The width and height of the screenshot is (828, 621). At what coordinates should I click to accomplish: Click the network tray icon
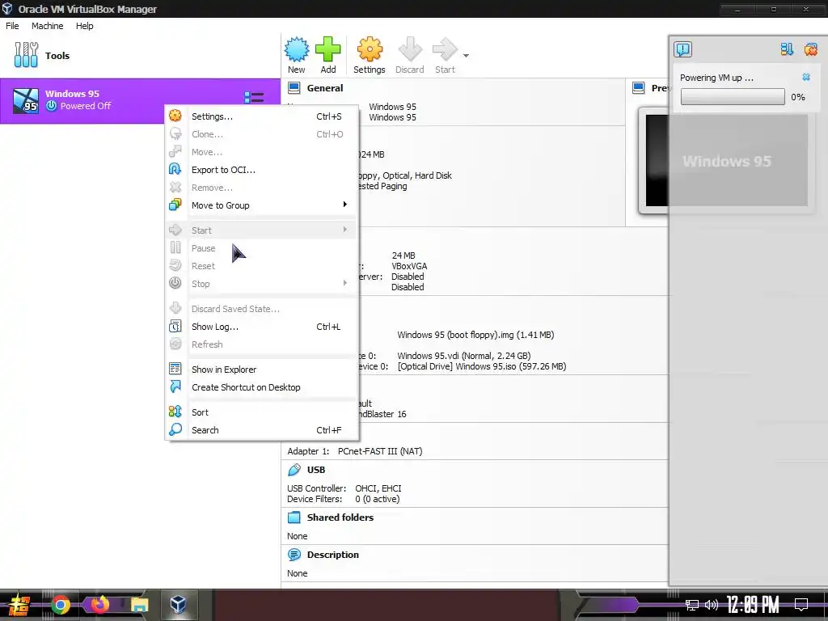[692, 605]
